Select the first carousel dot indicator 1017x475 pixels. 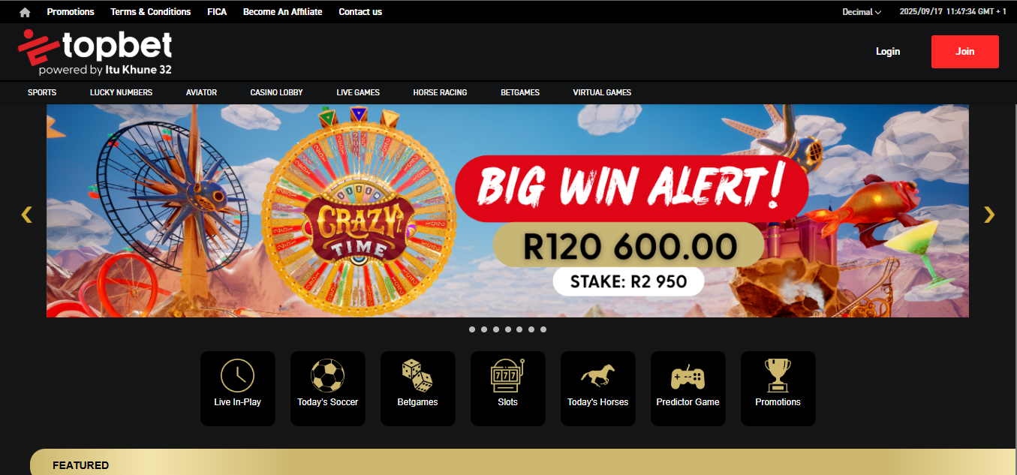[472, 329]
